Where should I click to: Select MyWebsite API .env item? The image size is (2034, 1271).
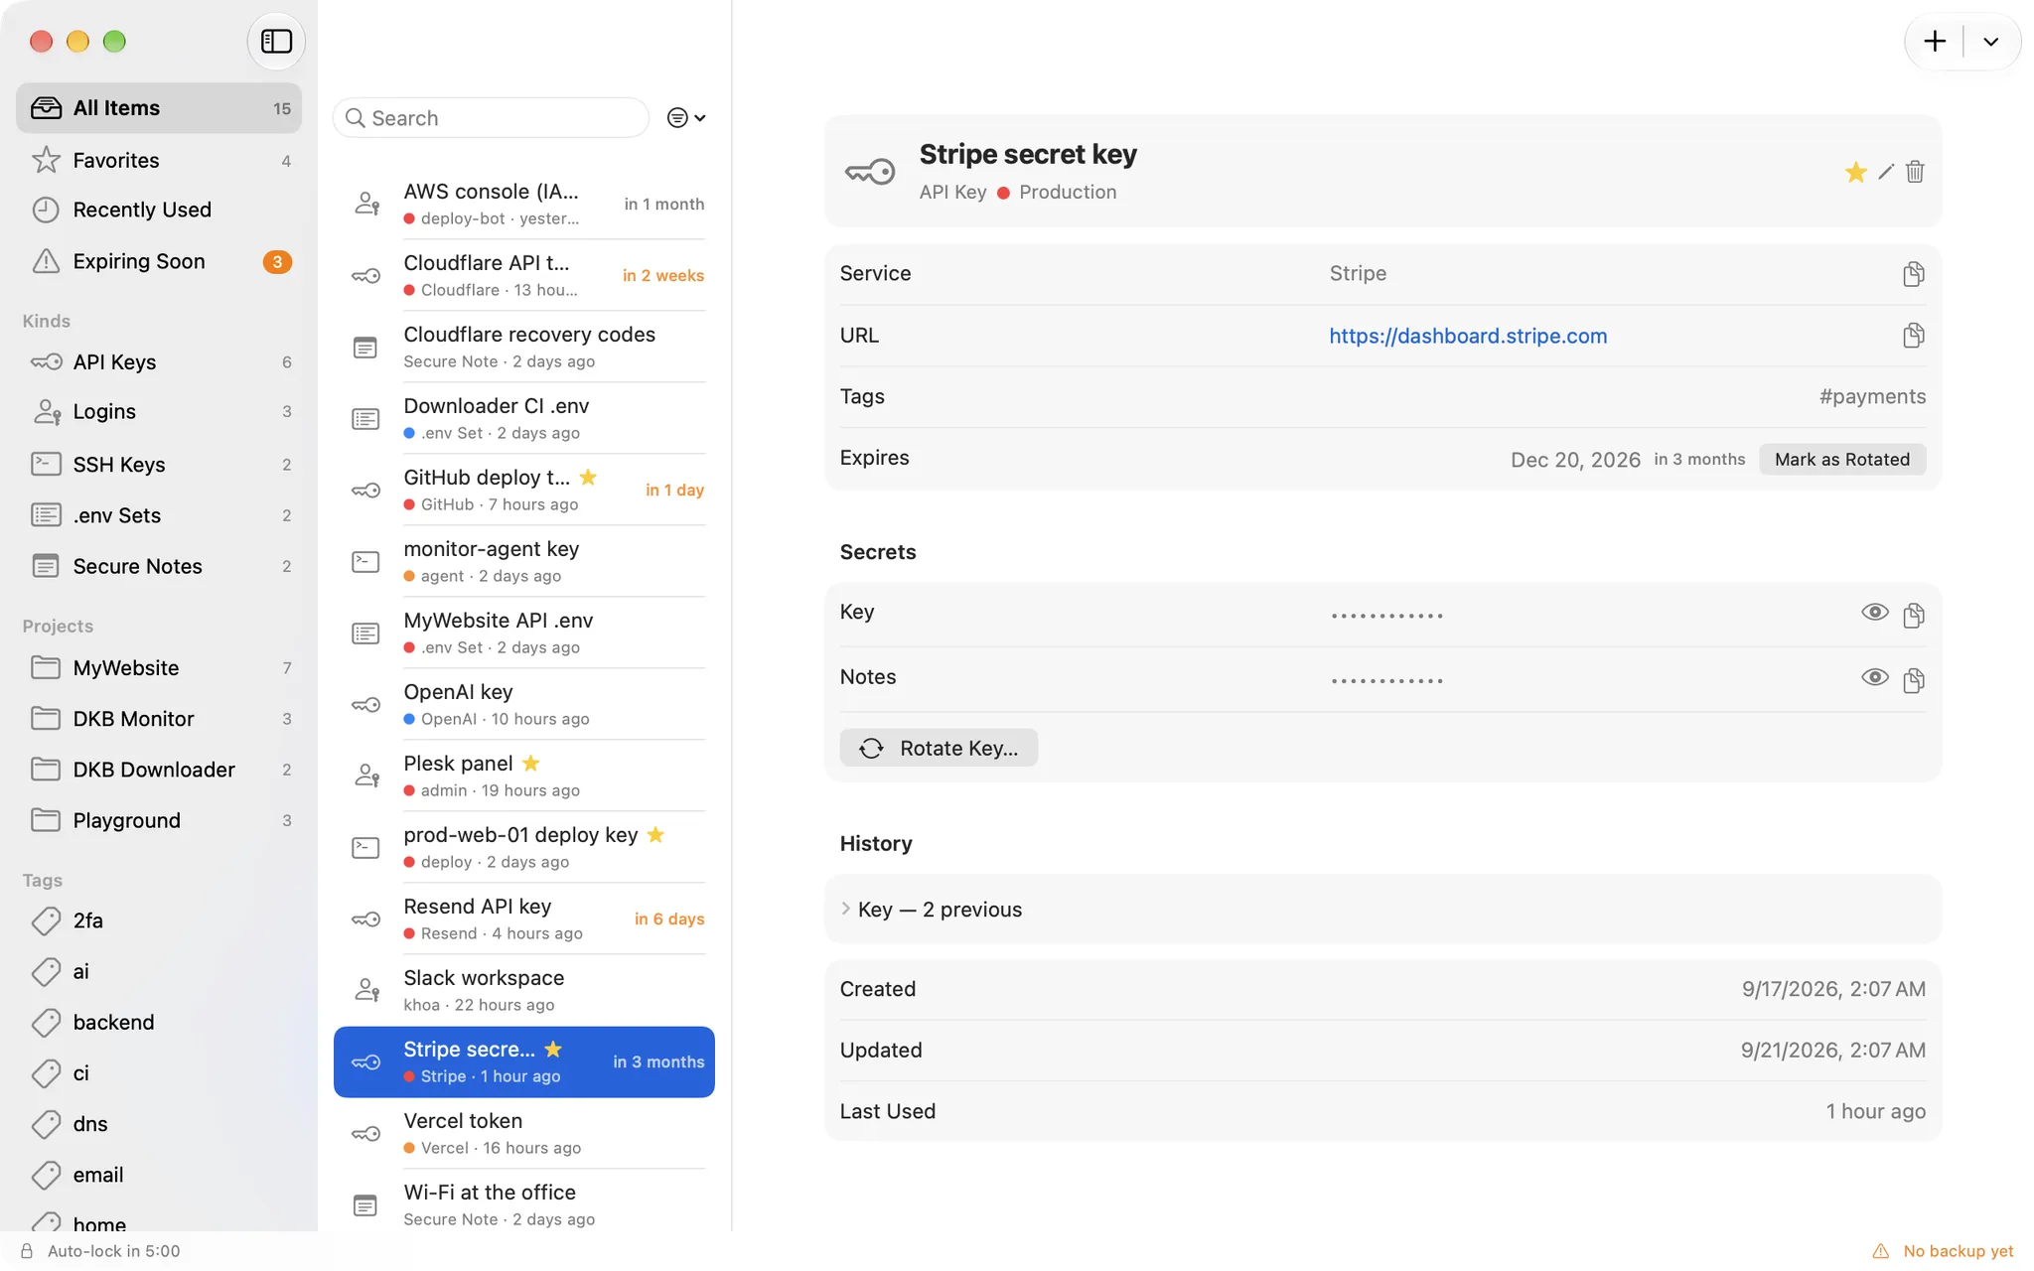tap(524, 633)
